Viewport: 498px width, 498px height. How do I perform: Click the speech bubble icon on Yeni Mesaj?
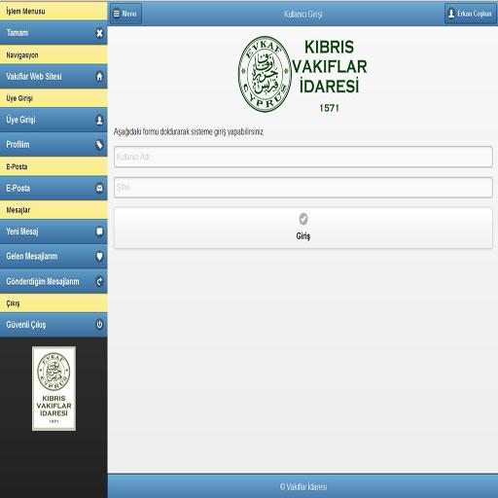pyautogui.click(x=99, y=231)
